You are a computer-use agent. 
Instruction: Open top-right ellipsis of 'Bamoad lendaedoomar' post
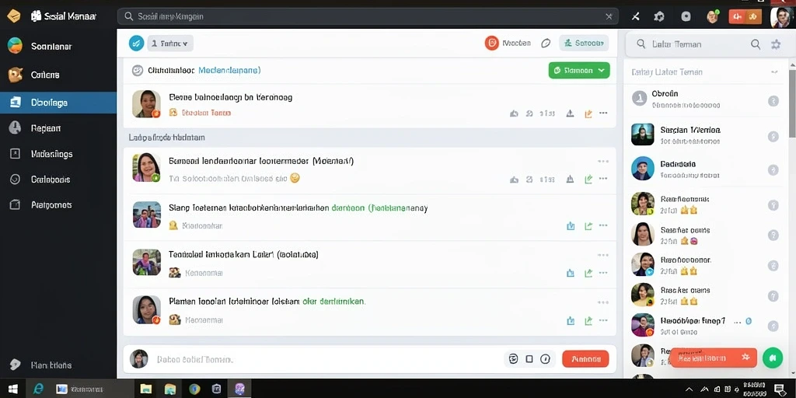[603, 162]
